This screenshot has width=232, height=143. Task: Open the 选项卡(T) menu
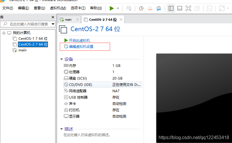tap(78, 8)
